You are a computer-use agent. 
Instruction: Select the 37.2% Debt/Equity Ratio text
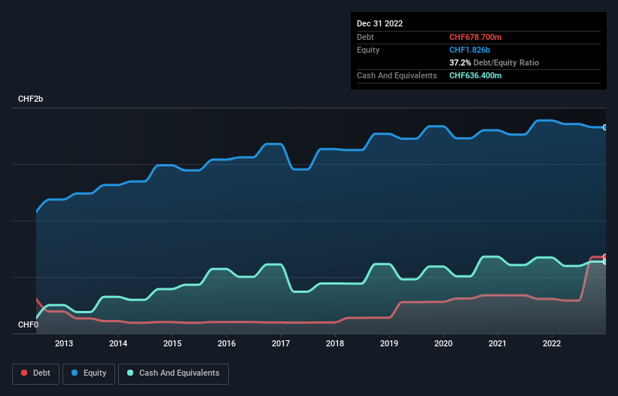tap(494, 62)
